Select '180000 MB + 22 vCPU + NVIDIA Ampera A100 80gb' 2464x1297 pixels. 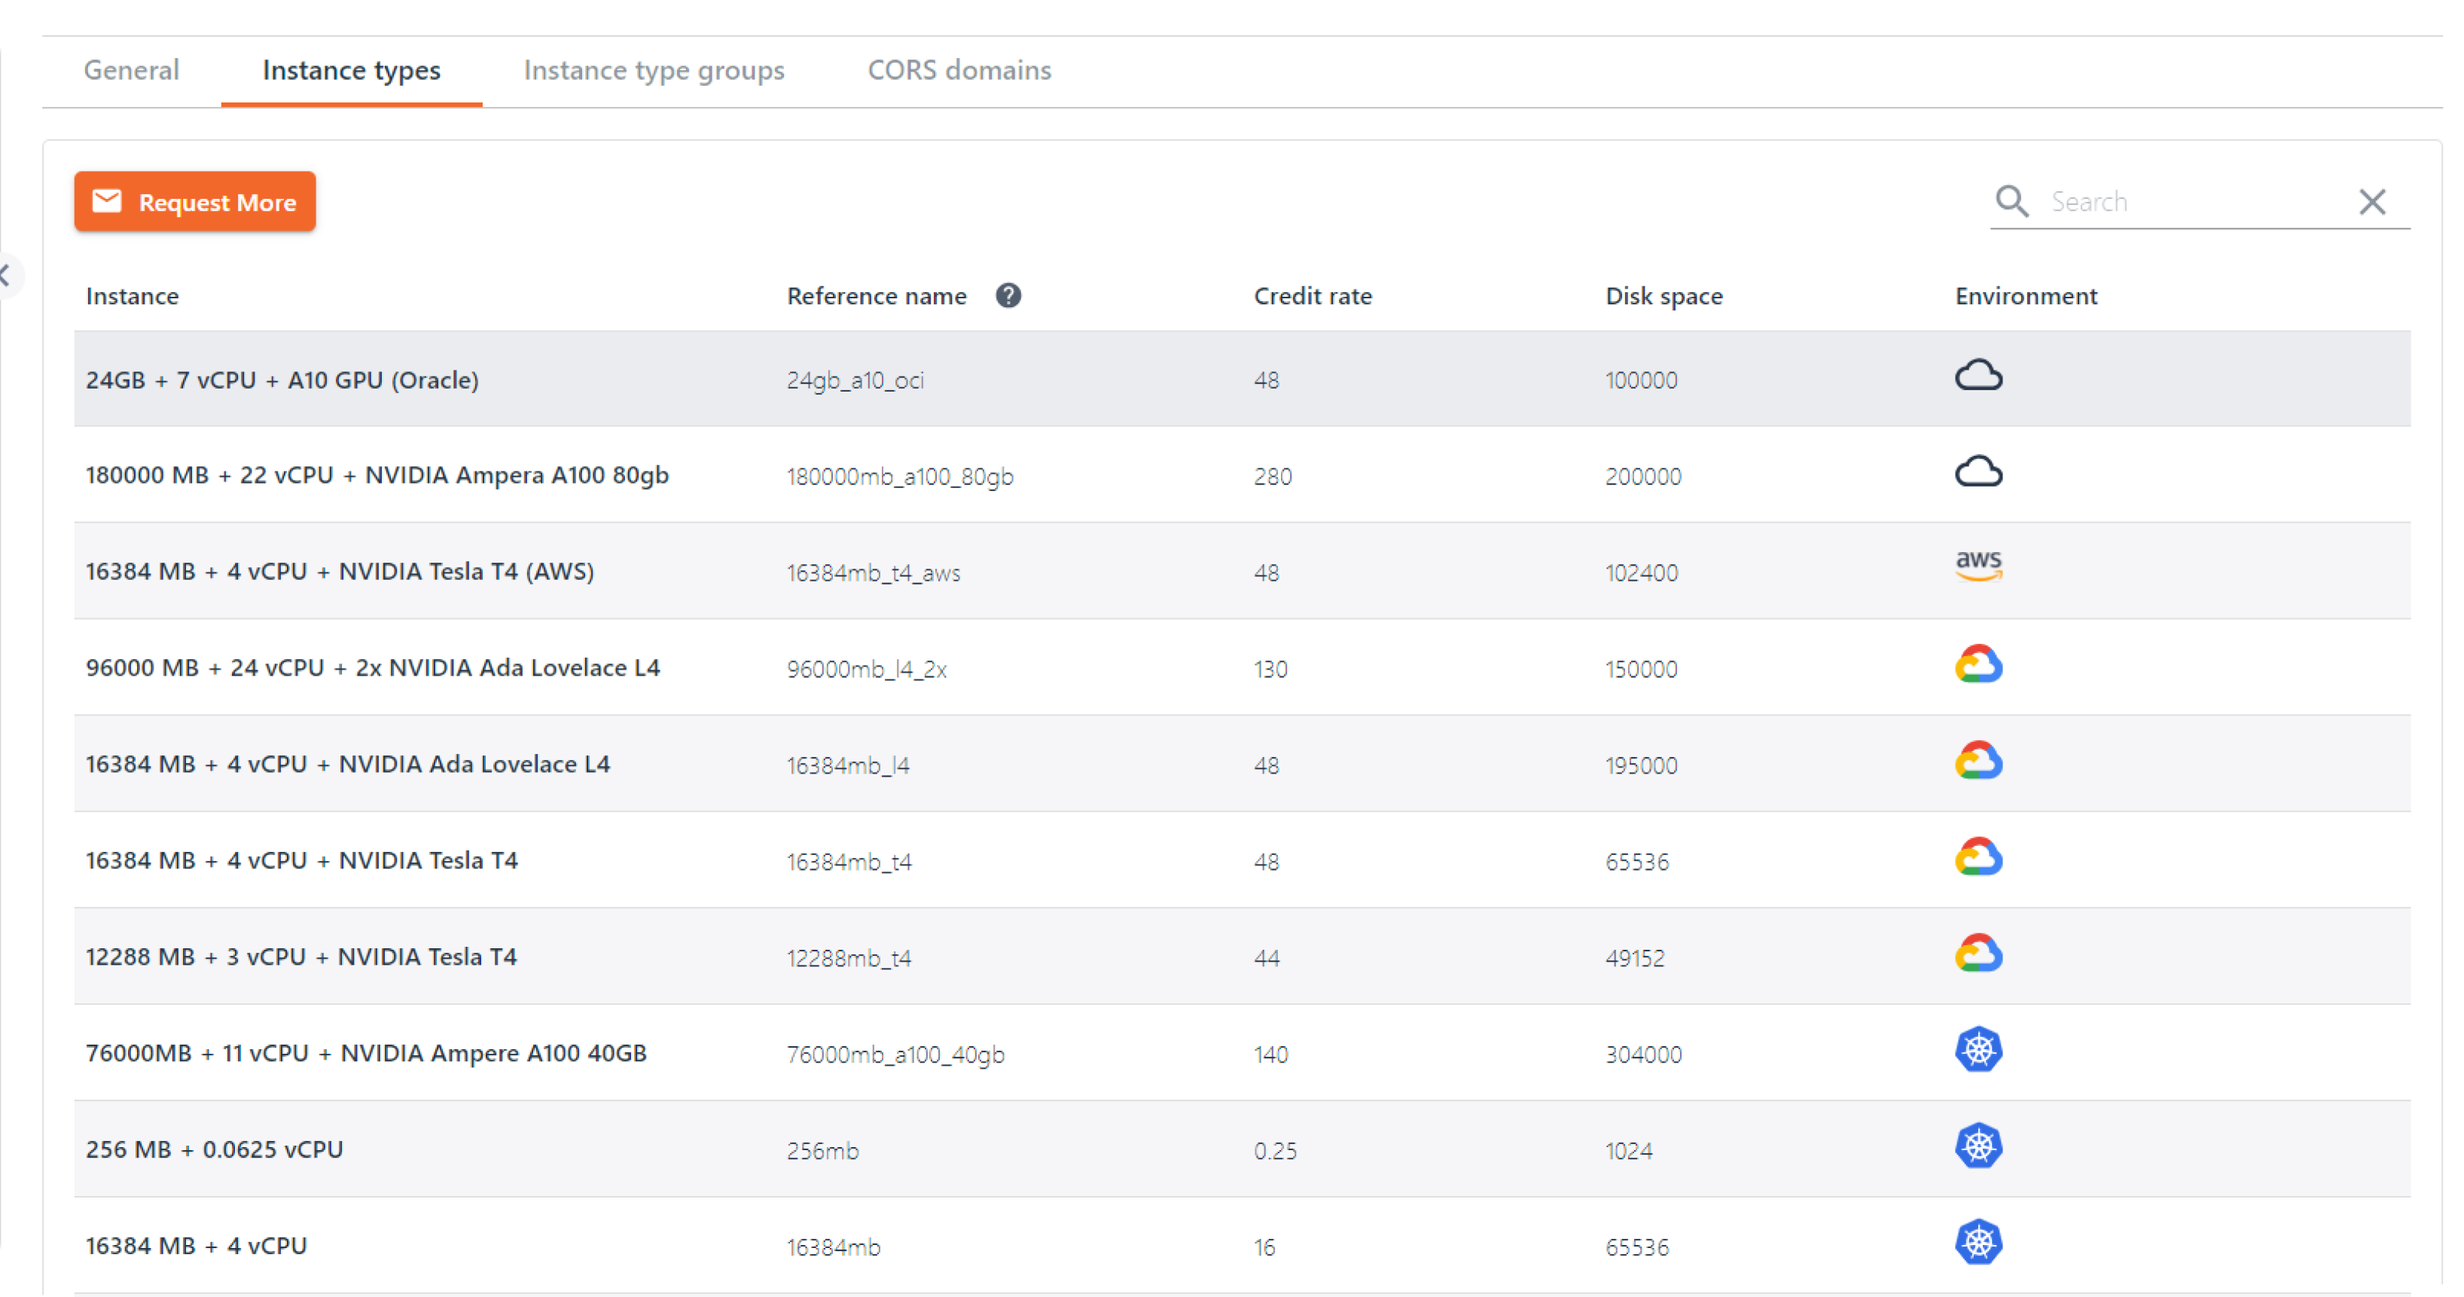(x=377, y=475)
